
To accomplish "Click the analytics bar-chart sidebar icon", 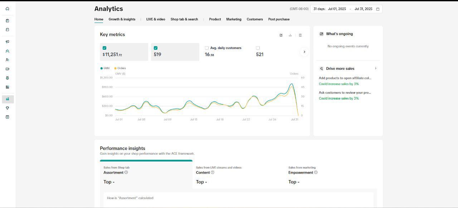I will coord(8,99).
